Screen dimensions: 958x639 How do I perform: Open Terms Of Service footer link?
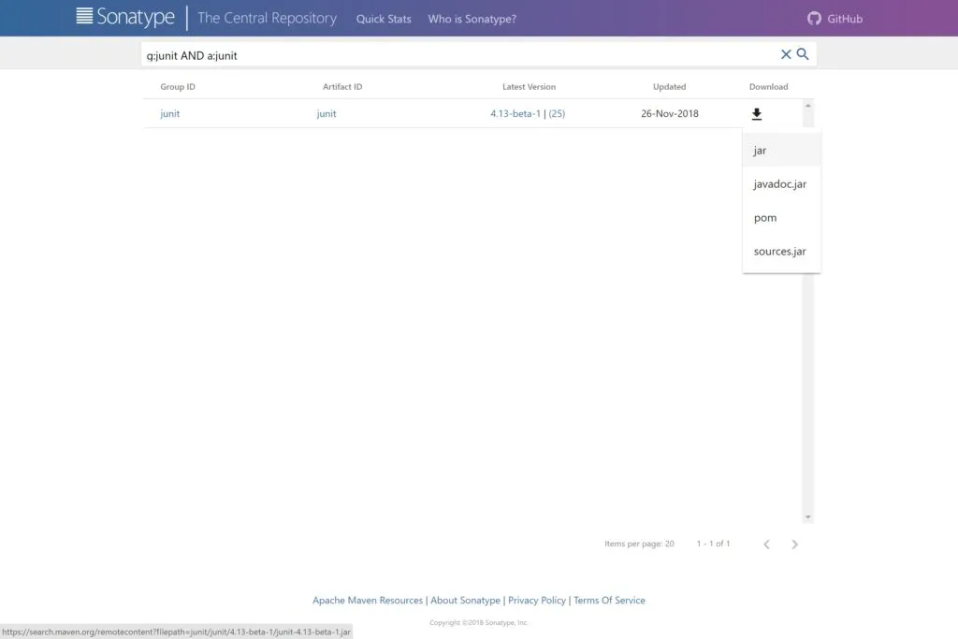[609, 601]
